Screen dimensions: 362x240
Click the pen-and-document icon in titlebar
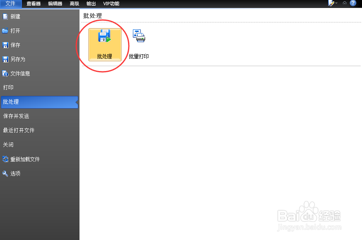pos(330,3)
